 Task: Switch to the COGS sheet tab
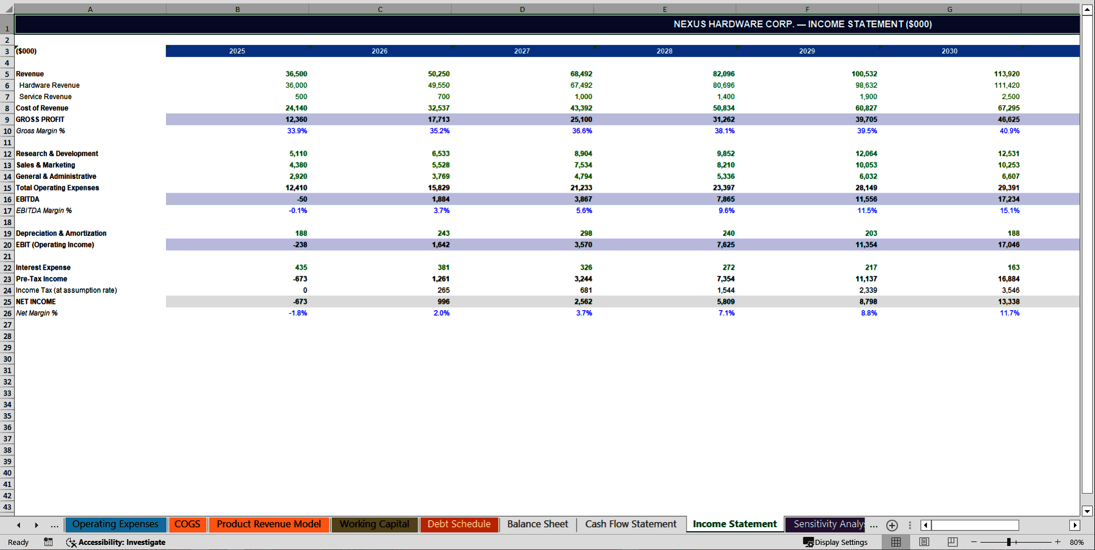(x=188, y=524)
